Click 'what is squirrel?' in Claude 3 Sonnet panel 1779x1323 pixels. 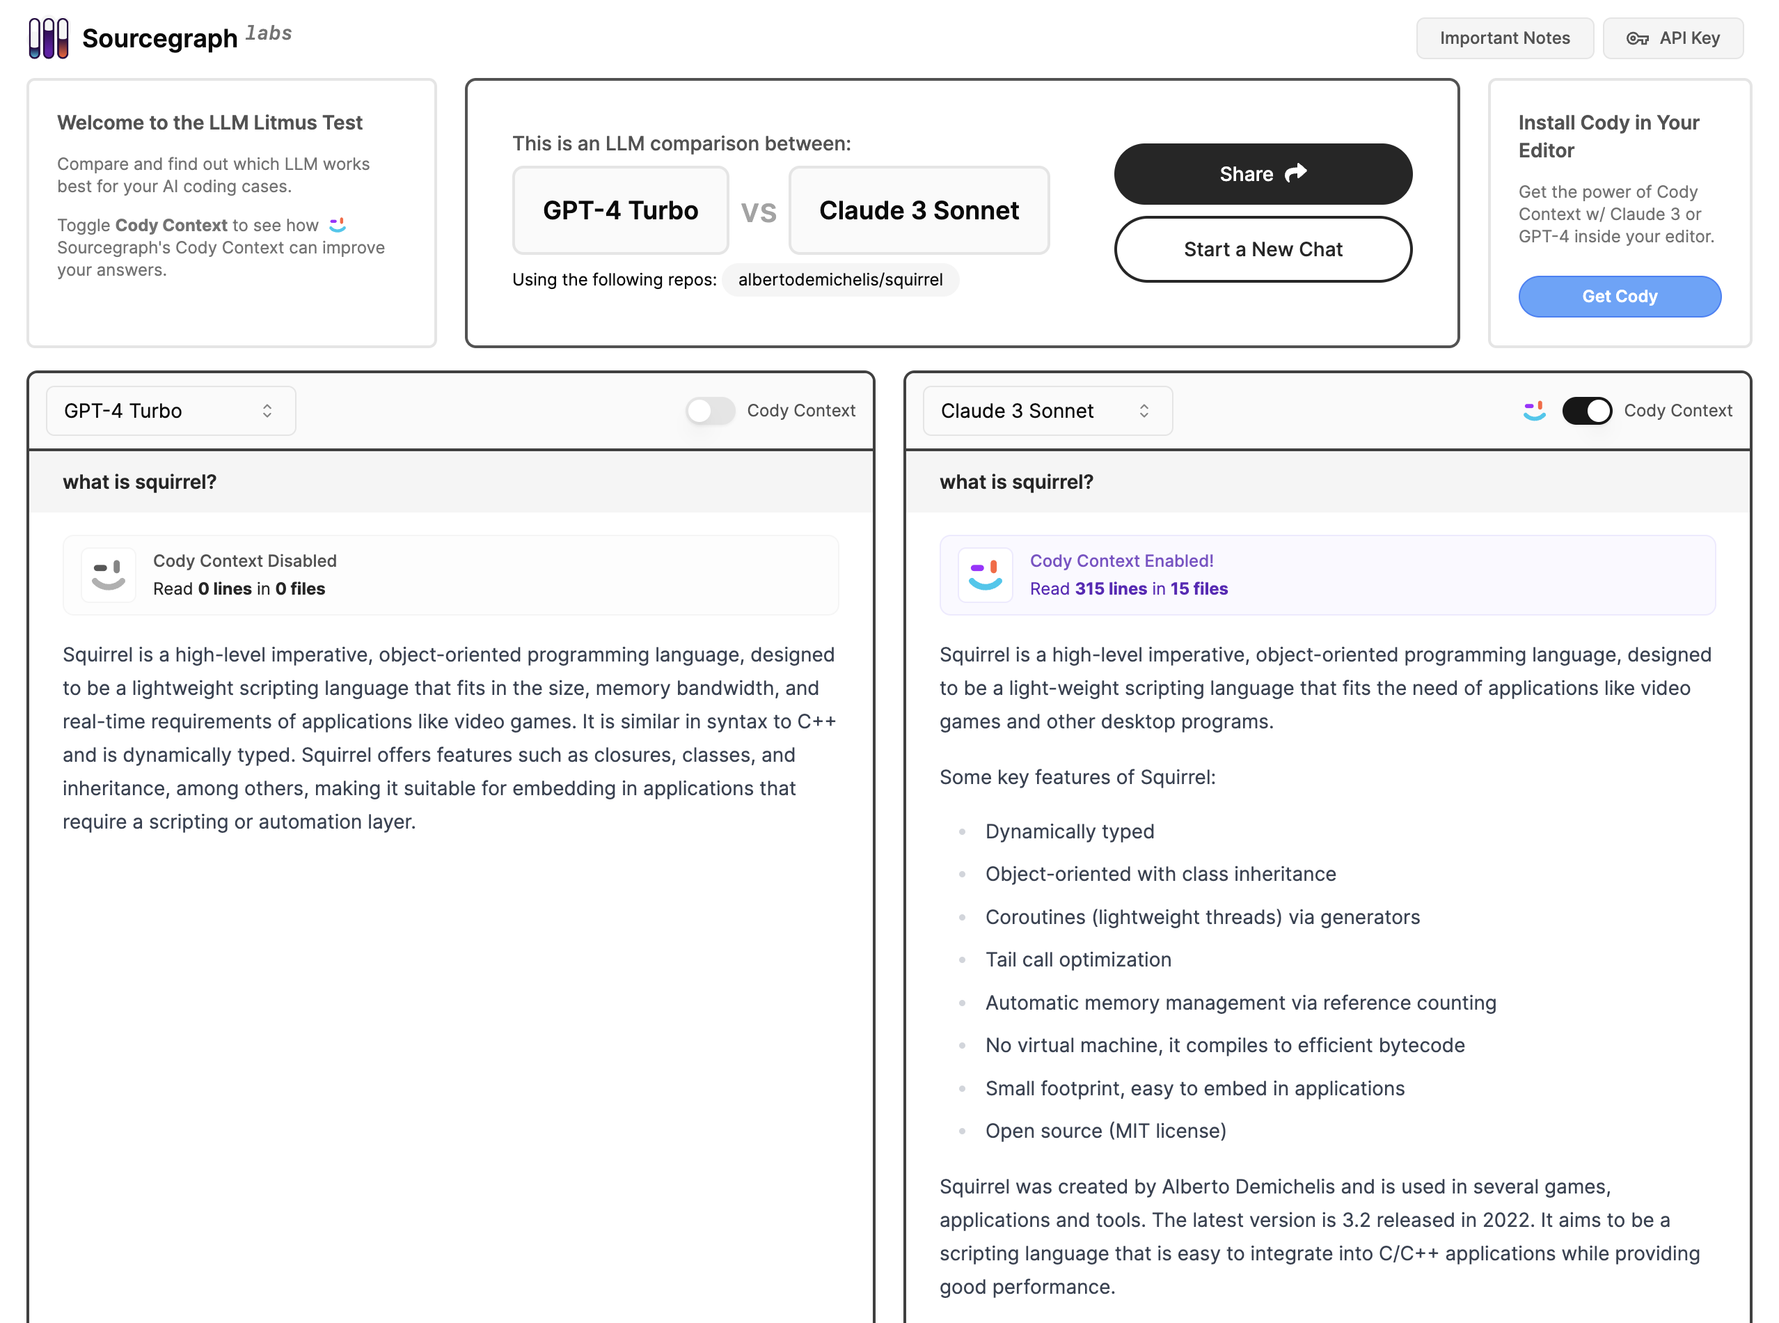tap(1016, 482)
